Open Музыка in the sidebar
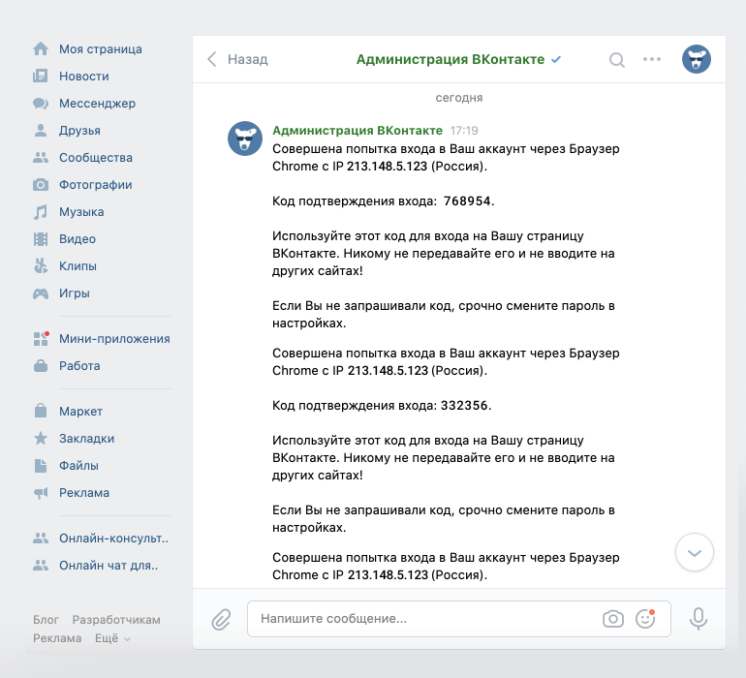746x678 pixels. [81, 212]
